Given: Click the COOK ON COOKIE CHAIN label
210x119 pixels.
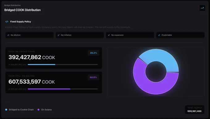Looking at the screenshot, I should 22,51.
